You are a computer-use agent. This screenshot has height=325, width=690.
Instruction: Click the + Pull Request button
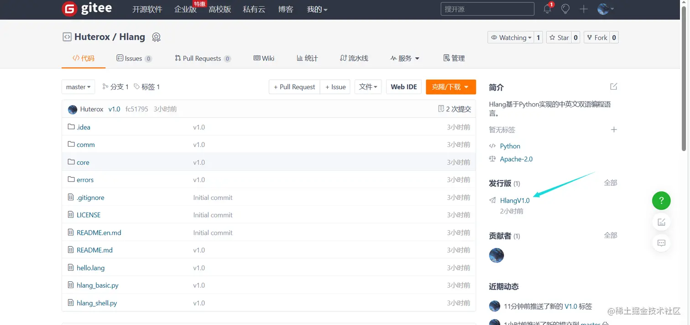(x=294, y=86)
